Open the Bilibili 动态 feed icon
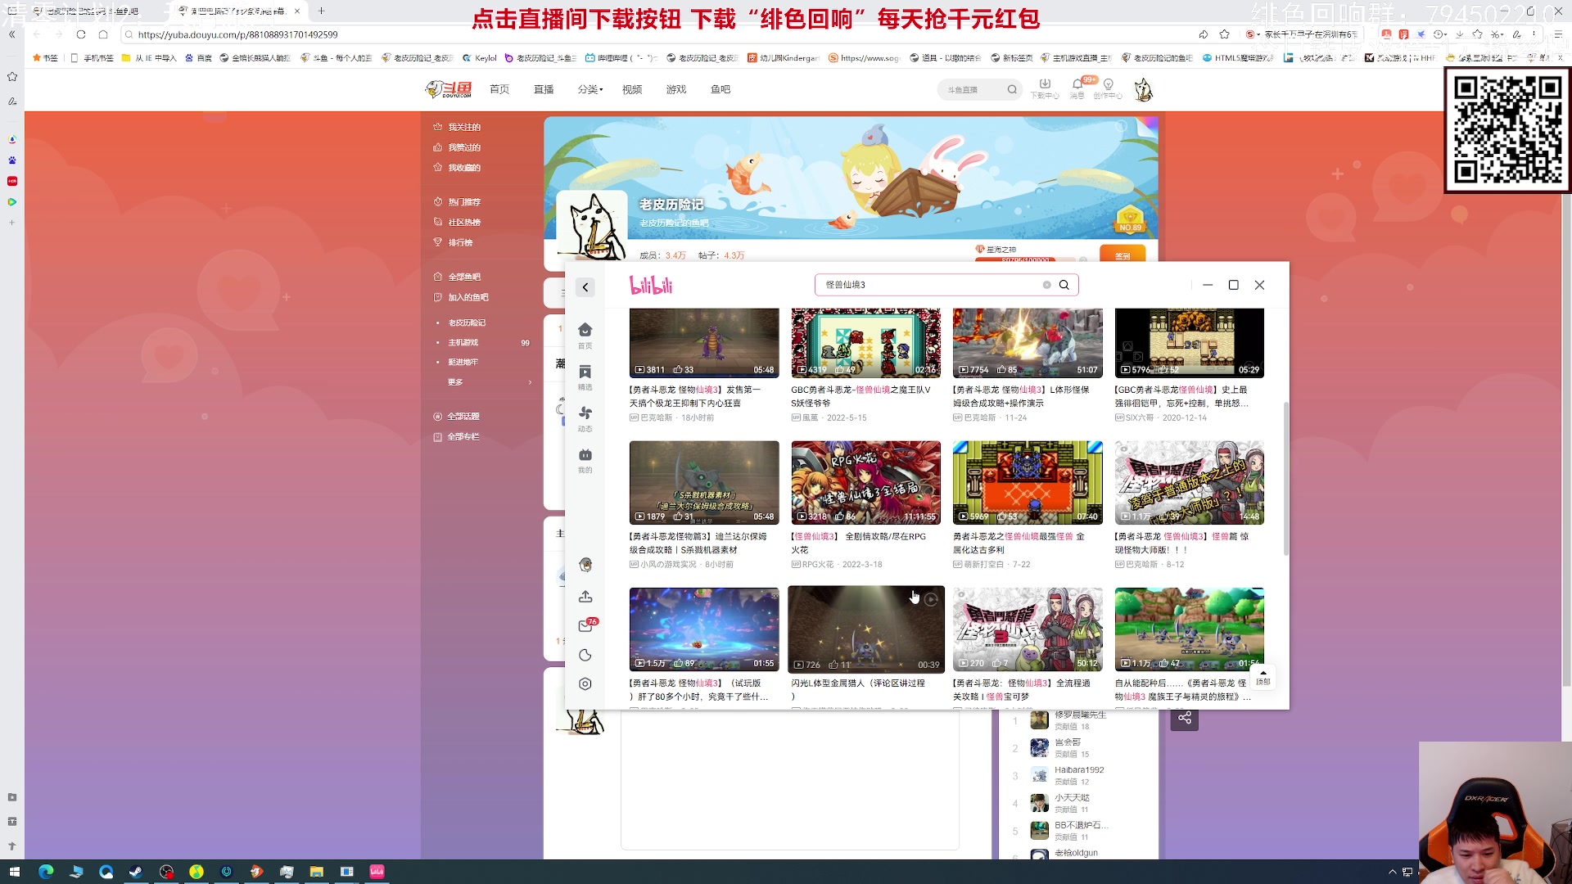The image size is (1572, 884). click(585, 417)
